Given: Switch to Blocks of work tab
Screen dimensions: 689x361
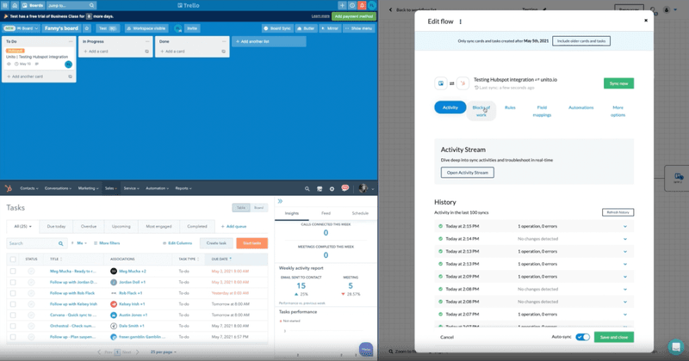Looking at the screenshot, I should pos(481,111).
